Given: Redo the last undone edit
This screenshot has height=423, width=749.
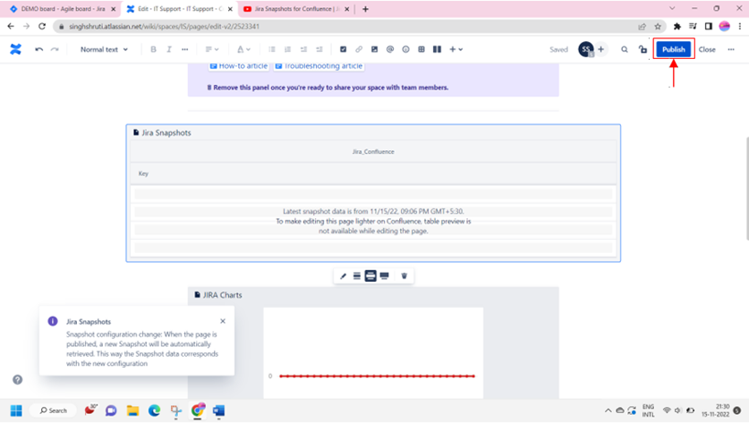Looking at the screenshot, I should point(55,49).
